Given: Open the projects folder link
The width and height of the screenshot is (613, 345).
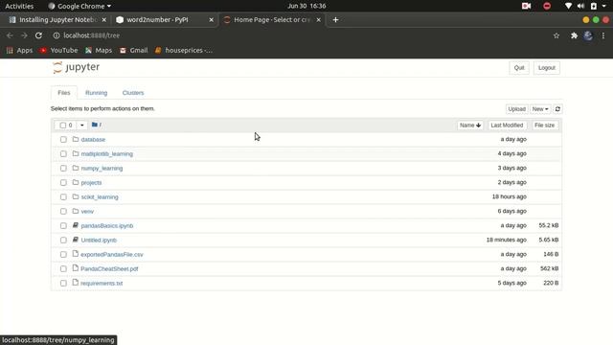Looking at the screenshot, I should coord(91,183).
